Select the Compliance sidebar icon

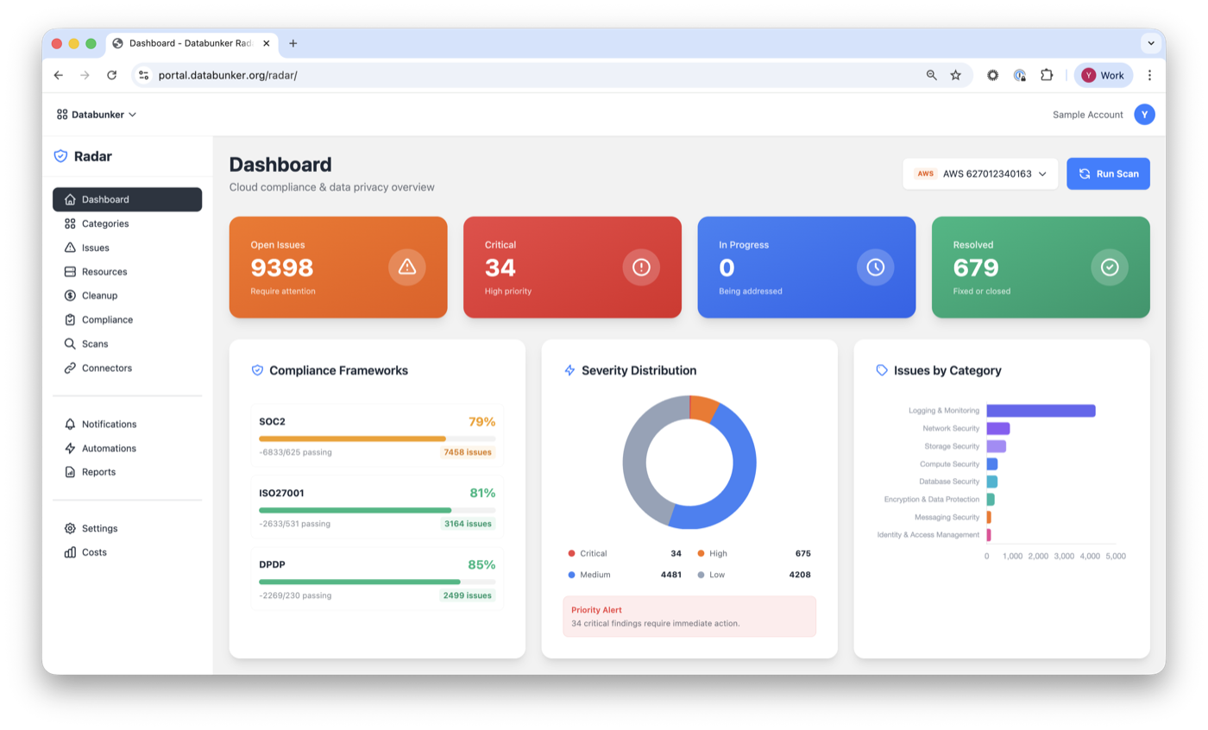[x=70, y=319]
